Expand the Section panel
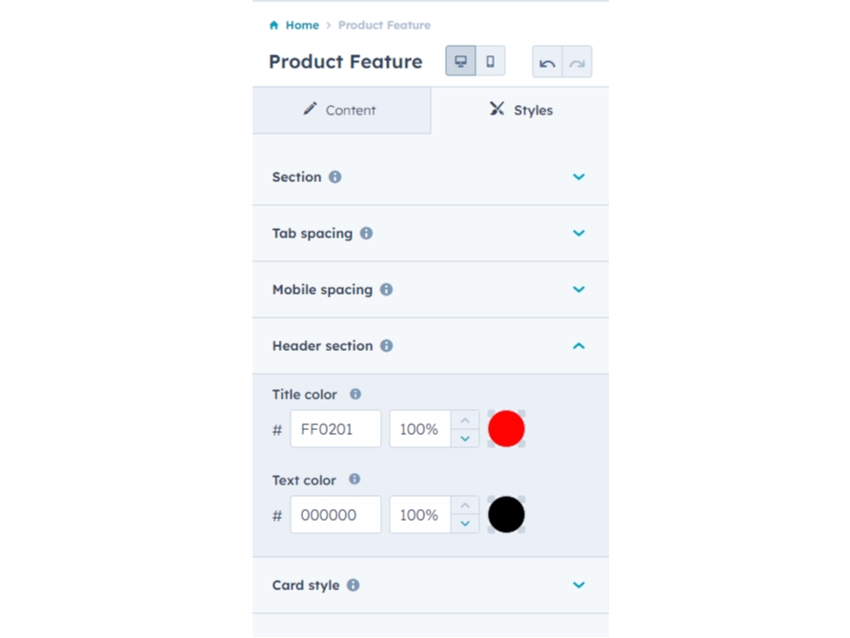This screenshot has width=850, height=638. click(578, 176)
